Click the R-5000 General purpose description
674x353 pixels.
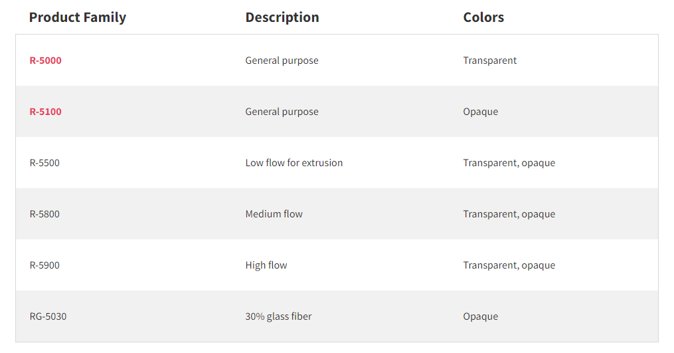pos(282,60)
